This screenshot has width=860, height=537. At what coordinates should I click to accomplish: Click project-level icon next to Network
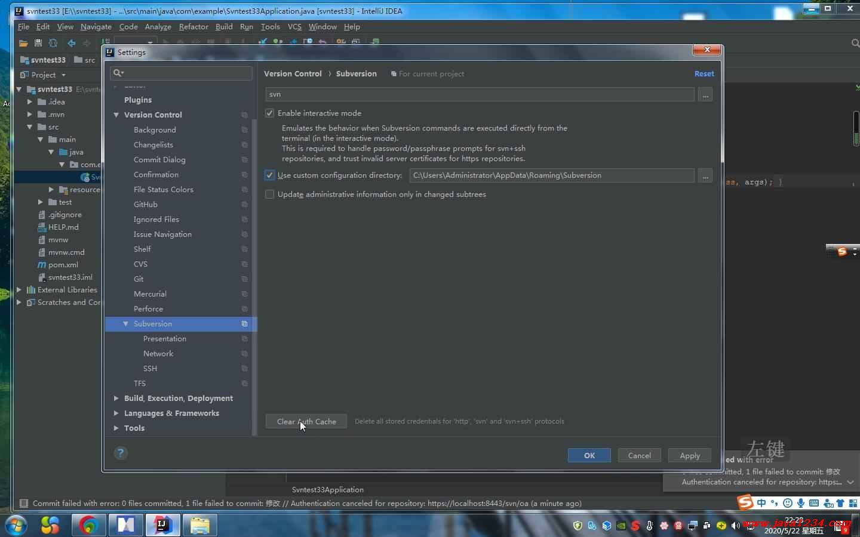tap(244, 354)
